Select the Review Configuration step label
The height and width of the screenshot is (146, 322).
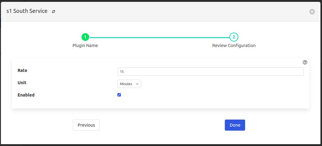[234, 45]
